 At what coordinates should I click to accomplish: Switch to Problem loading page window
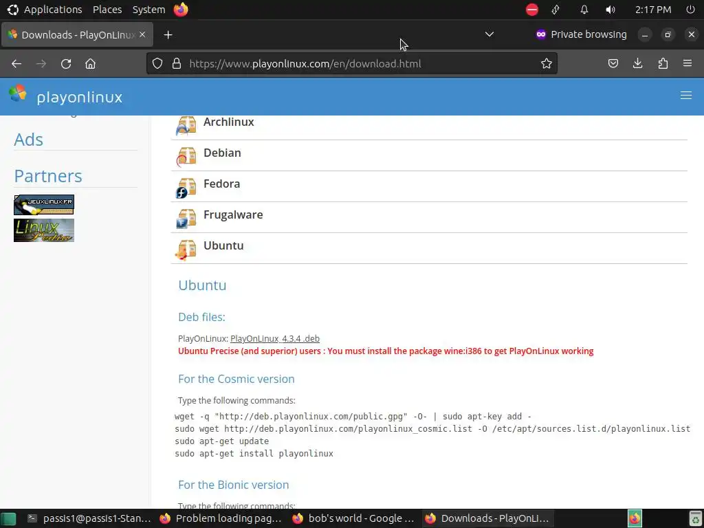coord(221,518)
